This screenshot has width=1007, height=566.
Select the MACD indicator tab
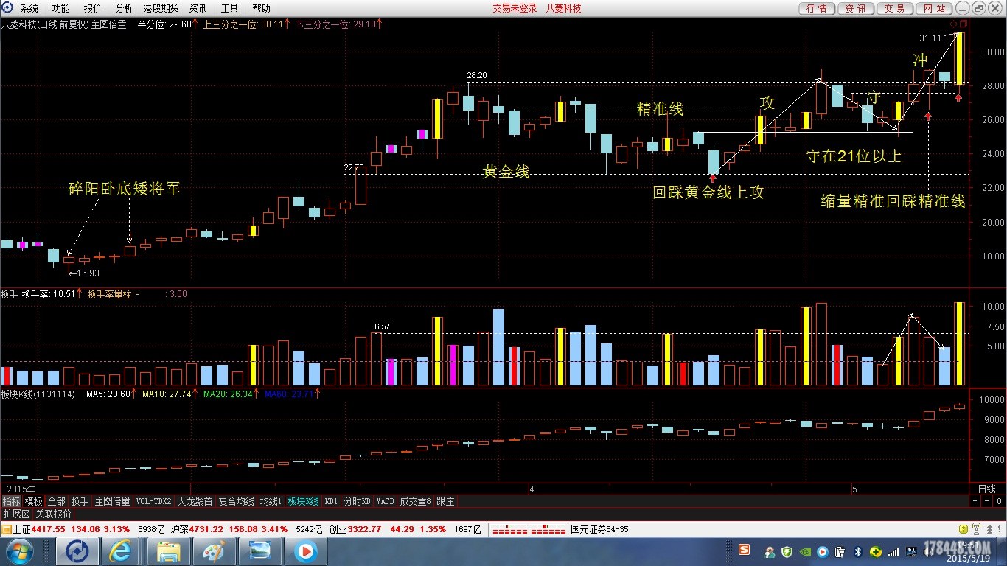pos(386,501)
